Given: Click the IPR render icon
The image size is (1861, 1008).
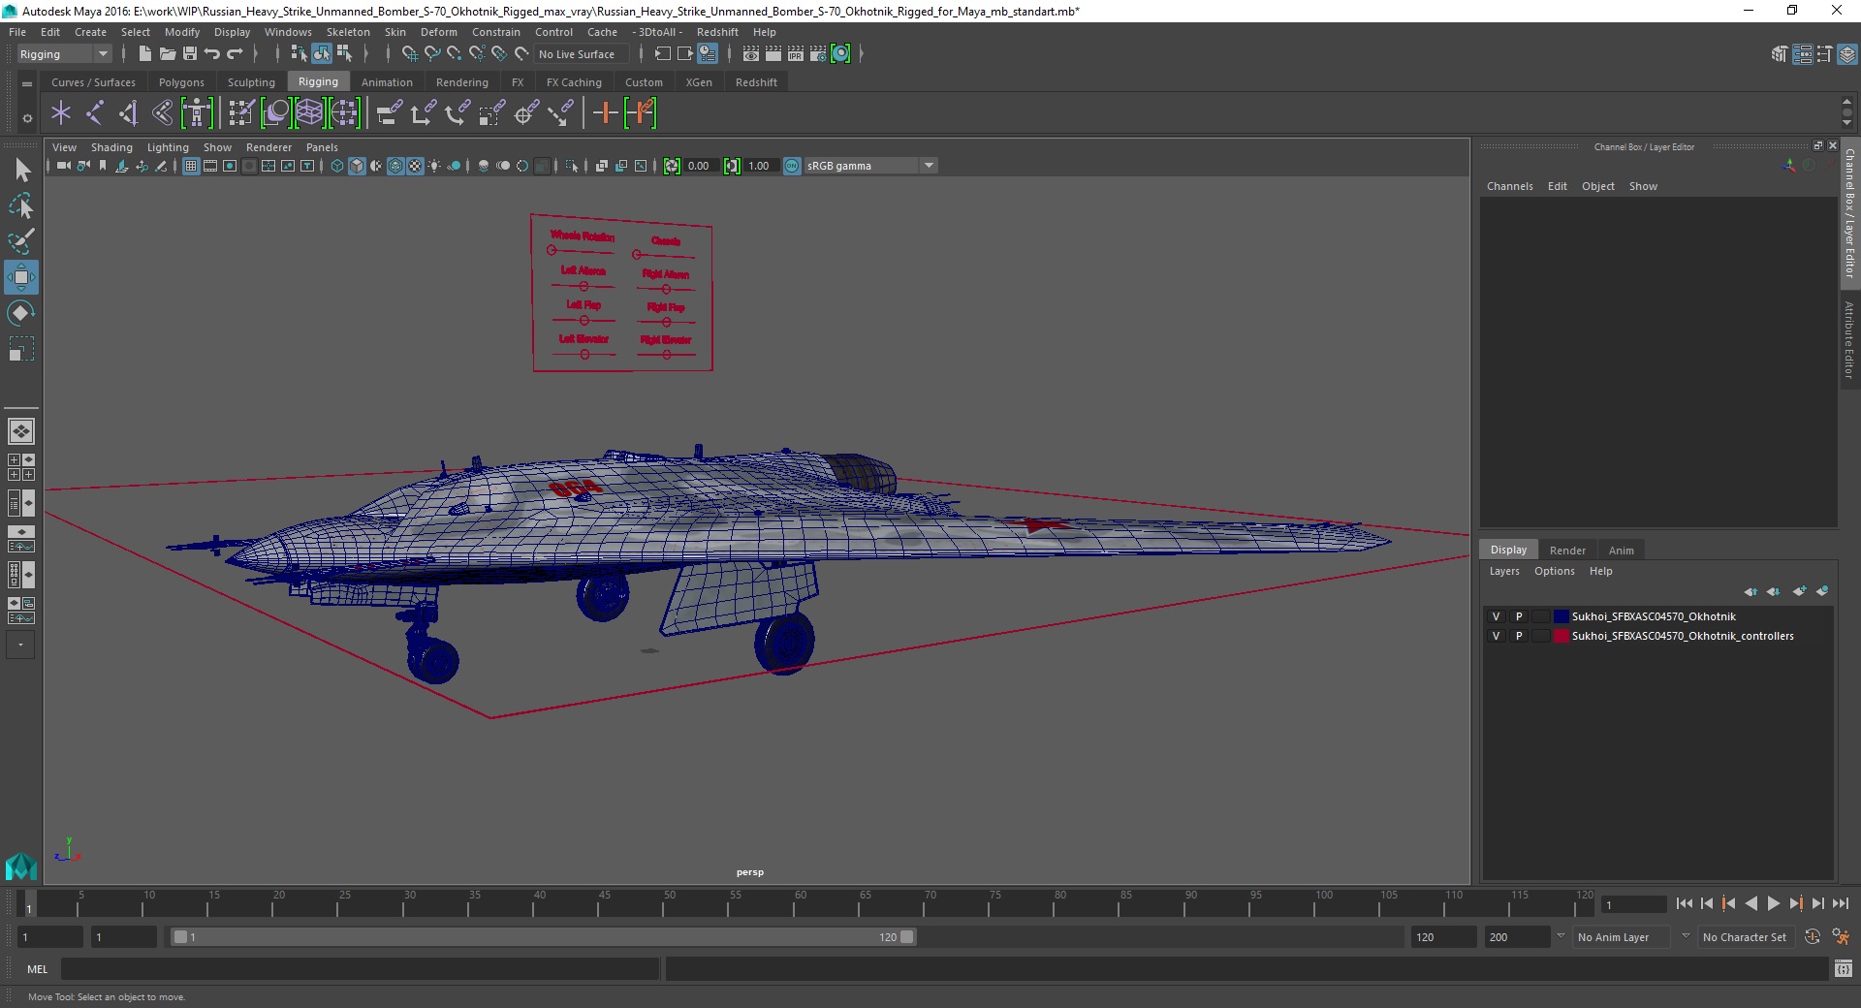Looking at the screenshot, I should pos(796,54).
